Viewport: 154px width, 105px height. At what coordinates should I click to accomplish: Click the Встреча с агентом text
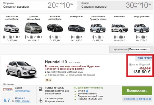55,101
